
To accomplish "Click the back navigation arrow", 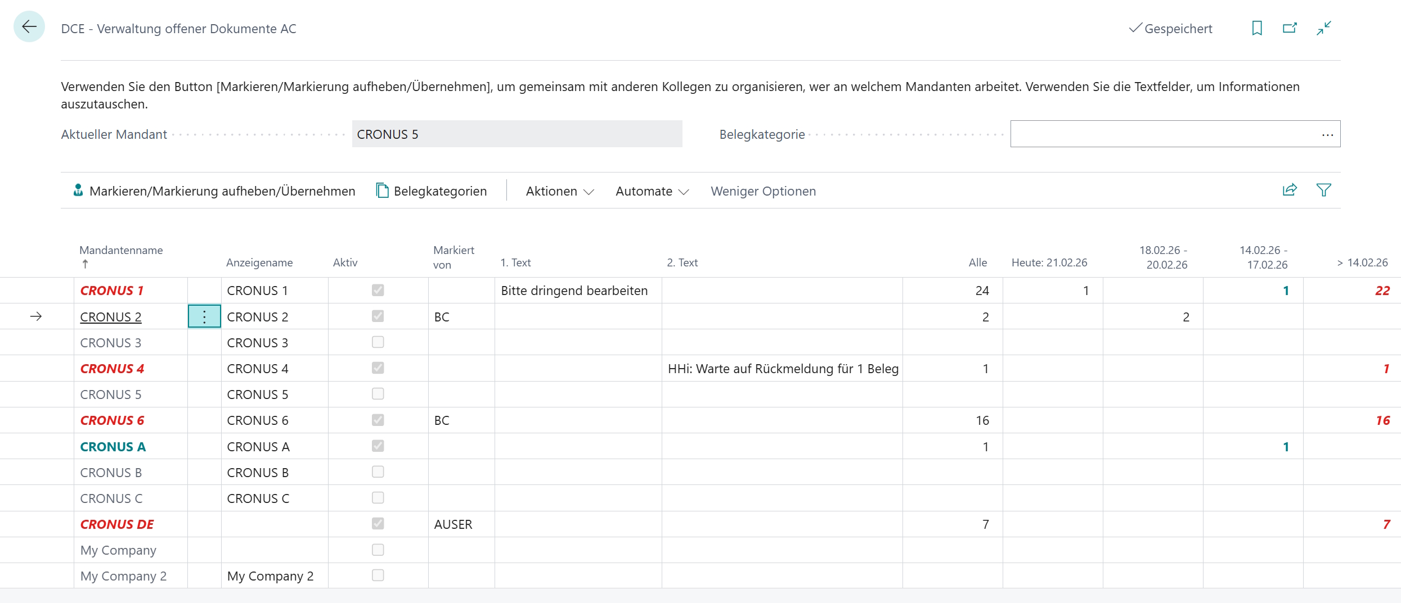I will pyautogui.click(x=29, y=26).
